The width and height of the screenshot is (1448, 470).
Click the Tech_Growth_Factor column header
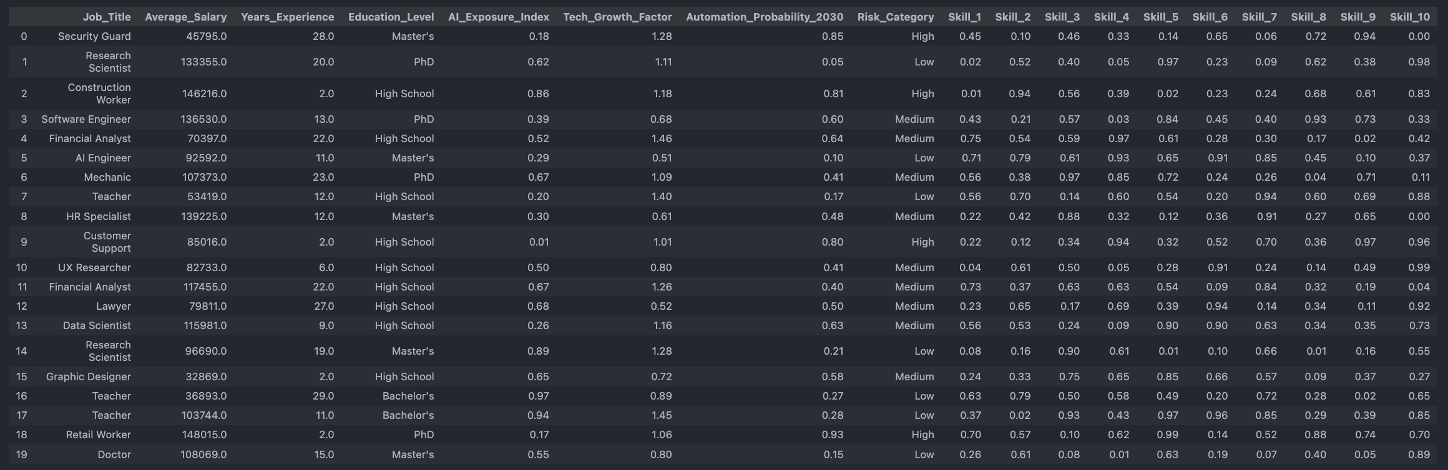pos(617,17)
